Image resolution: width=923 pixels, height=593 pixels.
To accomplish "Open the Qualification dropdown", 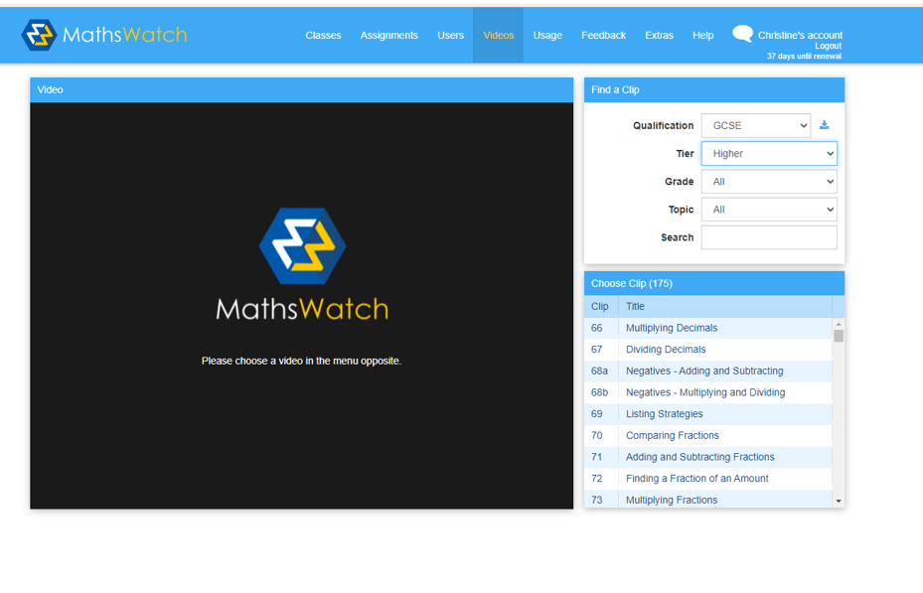I will pos(755,126).
